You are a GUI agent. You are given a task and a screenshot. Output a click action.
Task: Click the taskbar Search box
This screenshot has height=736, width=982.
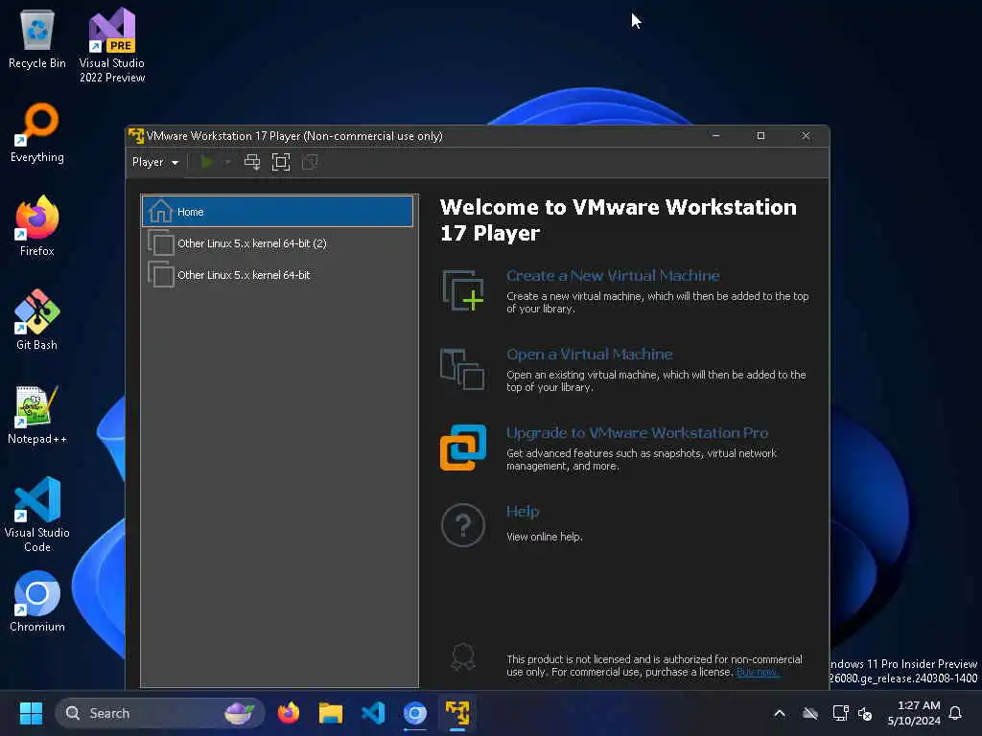(x=160, y=713)
